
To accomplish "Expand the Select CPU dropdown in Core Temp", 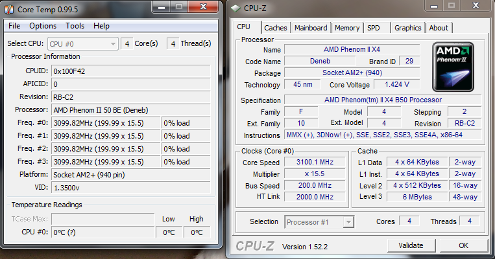I will (82, 44).
